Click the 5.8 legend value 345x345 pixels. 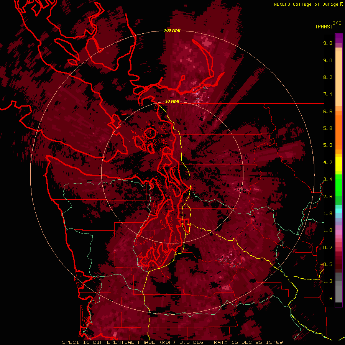point(328,128)
